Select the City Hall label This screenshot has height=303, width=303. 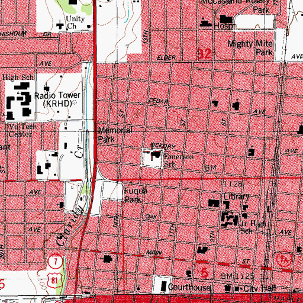[260, 288]
